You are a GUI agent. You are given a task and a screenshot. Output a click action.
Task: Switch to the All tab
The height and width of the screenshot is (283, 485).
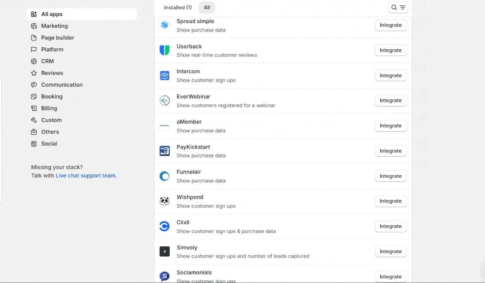tap(207, 8)
